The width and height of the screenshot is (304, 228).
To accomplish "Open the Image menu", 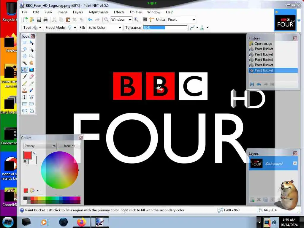I will (x=62, y=12).
